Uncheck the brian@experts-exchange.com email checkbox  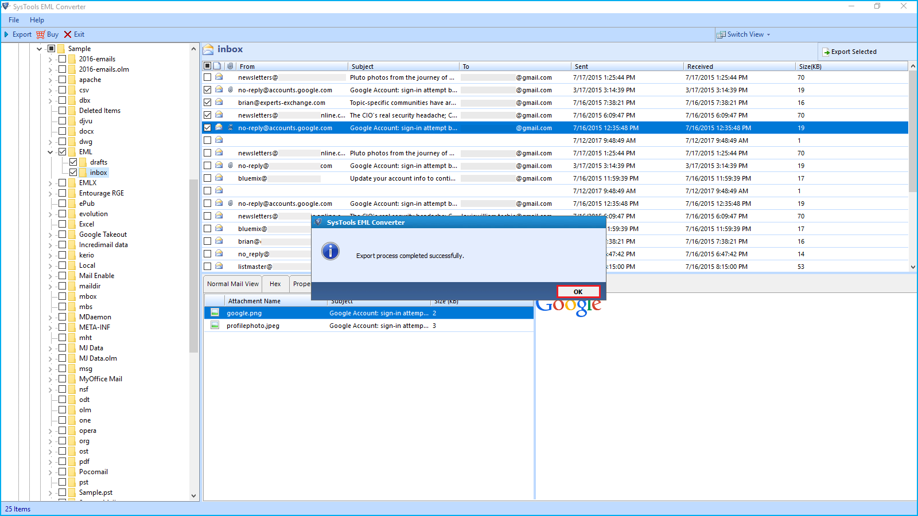pyautogui.click(x=207, y=103)
